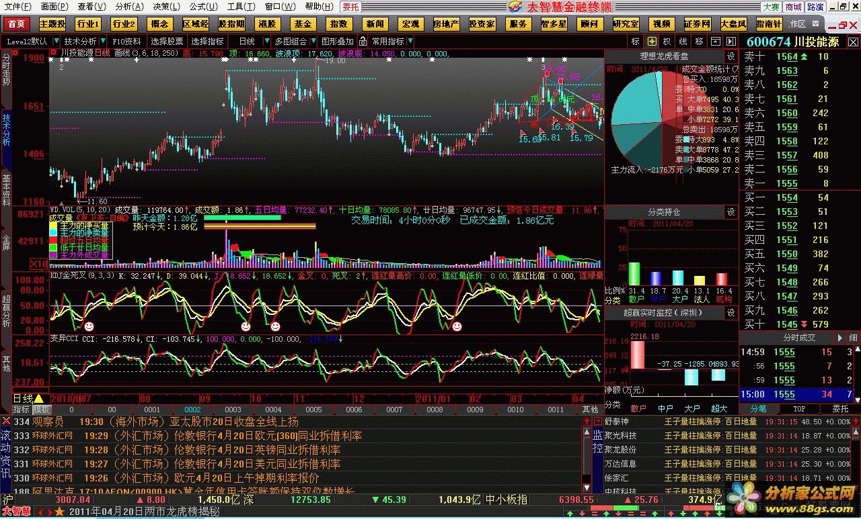Switch to the 基本资料 side tab

tap(6, 189)
